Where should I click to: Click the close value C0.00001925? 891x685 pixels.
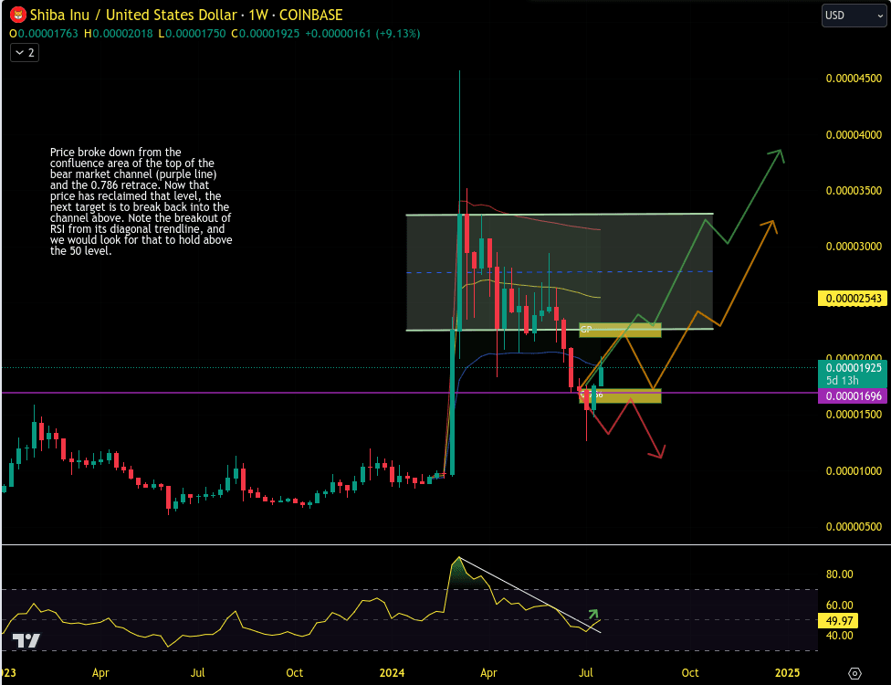265,34
